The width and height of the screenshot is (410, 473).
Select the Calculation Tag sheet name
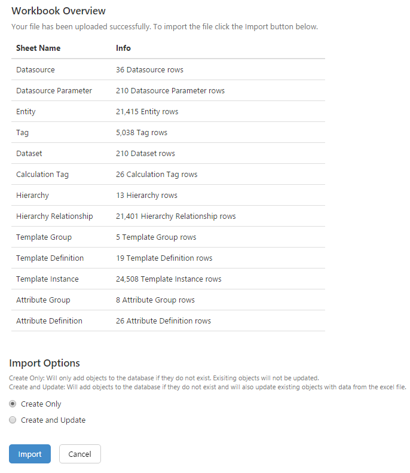[x=42, y=175]
